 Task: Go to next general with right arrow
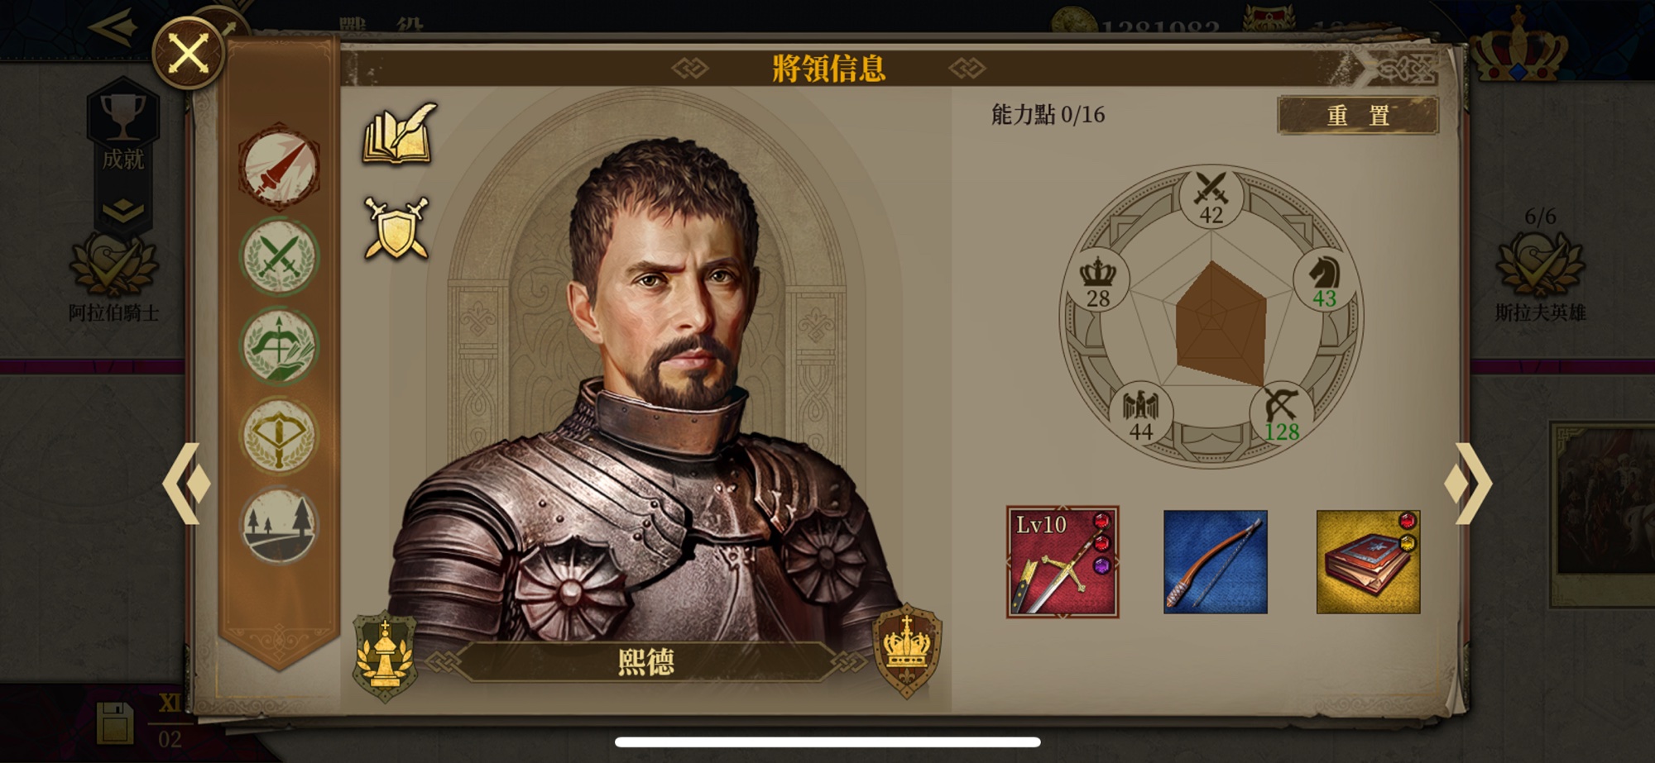click(1468, 484)
